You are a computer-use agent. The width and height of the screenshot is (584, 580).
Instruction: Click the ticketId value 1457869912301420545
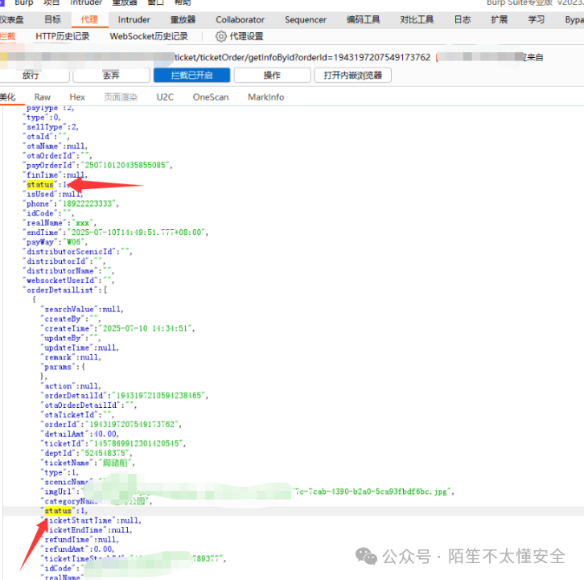(136, 444)
